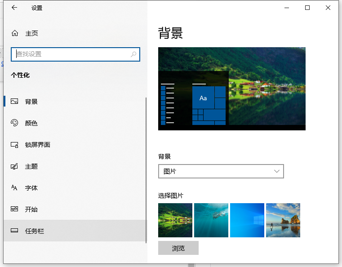
Task: Select the 字体 fonts icon
Action: point(15,188)
